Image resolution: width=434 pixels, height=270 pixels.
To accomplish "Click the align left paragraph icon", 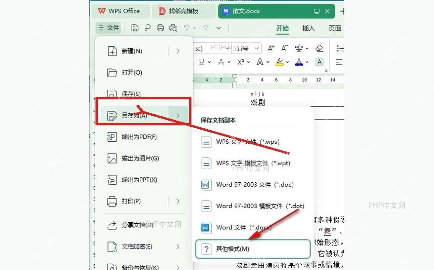I will click(339, 62).
